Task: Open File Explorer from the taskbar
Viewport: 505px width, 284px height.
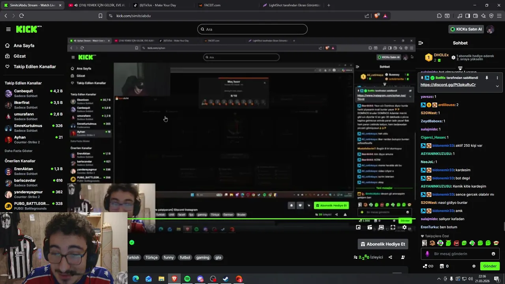Action: [x=161, y=279]
